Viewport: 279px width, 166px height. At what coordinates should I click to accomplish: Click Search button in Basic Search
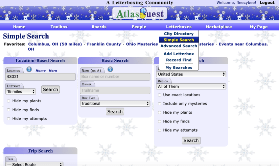pyautogui.click(x=115, y=112)
